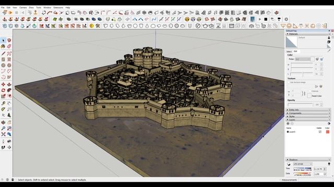This screenshot has width=334, height=187.
Task: Tick the Colorize checkbox
Action: click(x=310, y=91)
